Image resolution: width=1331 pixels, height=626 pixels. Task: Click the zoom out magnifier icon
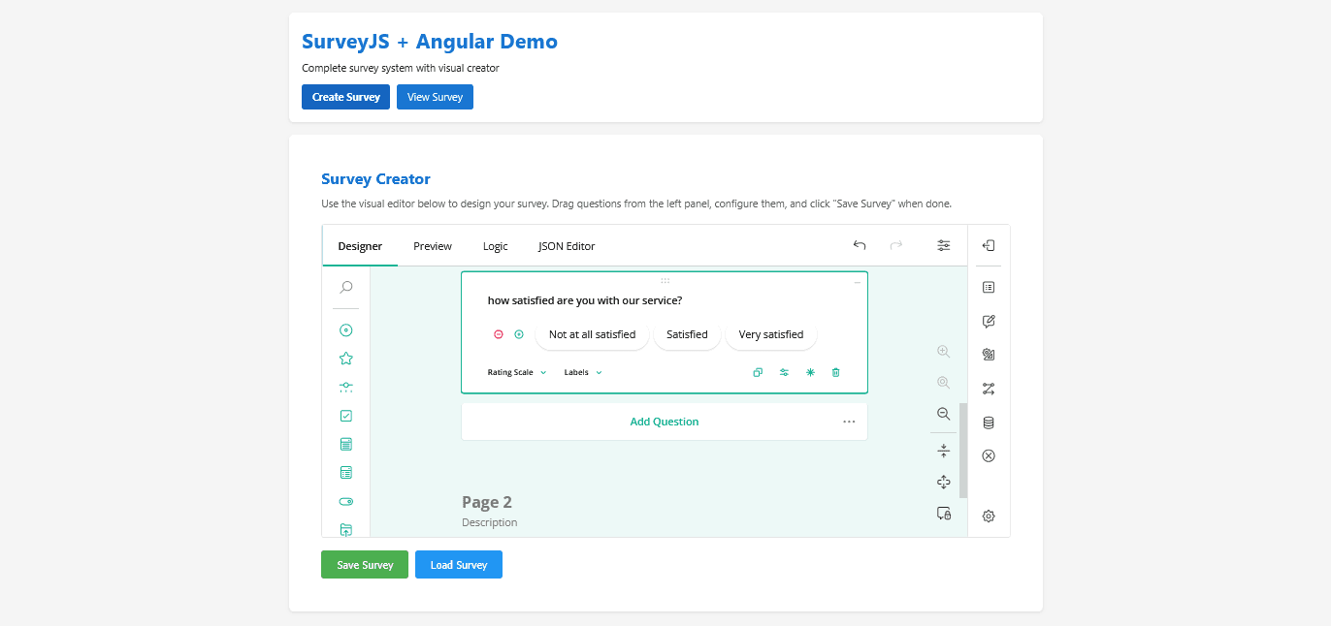(x=943, y=414)
